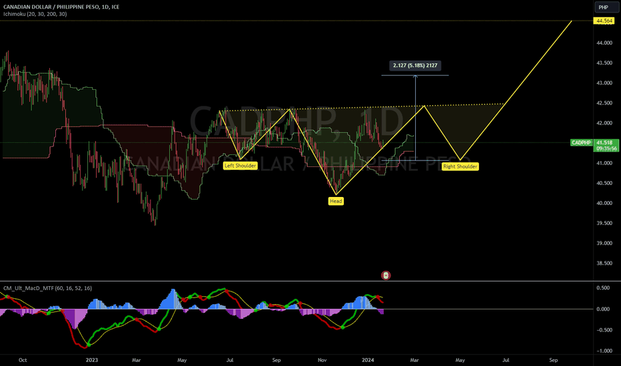This screenshot has width=621, height=366.
Task: Click the 42.500 price axis label
Action: [604, 103]
